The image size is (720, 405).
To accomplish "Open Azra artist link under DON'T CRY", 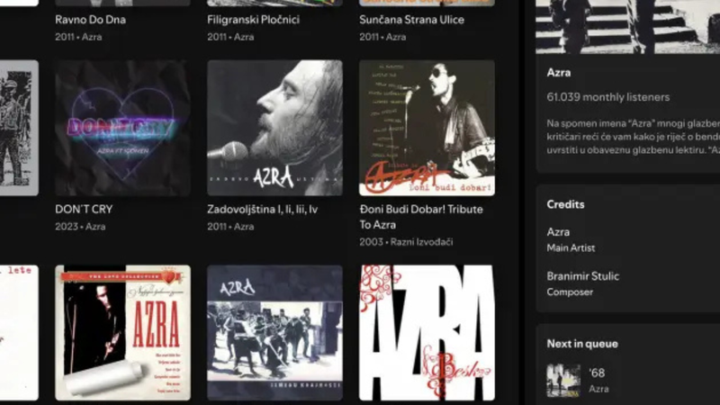I will click(x=95, y=227).
